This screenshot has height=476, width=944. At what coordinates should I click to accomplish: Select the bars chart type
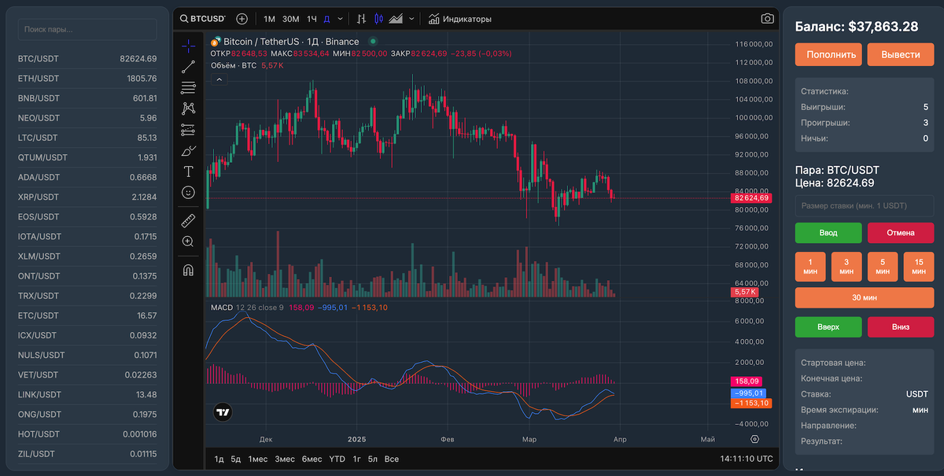tap(362, 18)
